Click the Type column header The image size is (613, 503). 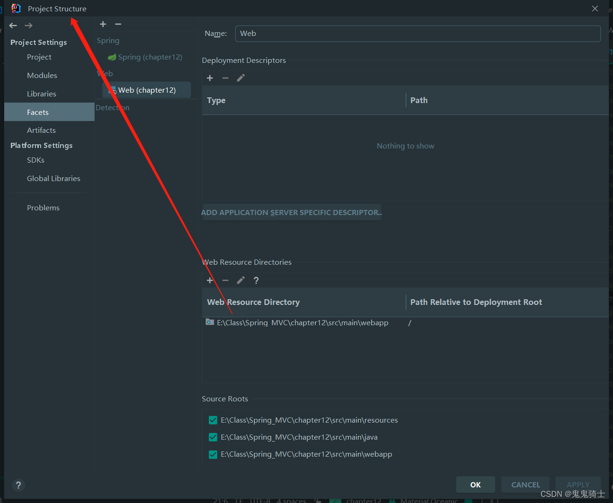304,100
